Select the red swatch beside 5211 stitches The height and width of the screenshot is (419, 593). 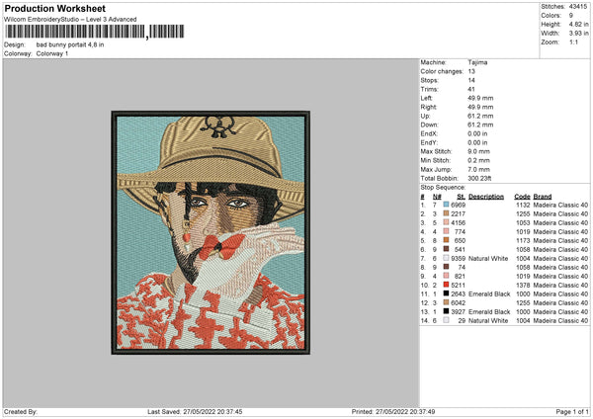446,285
